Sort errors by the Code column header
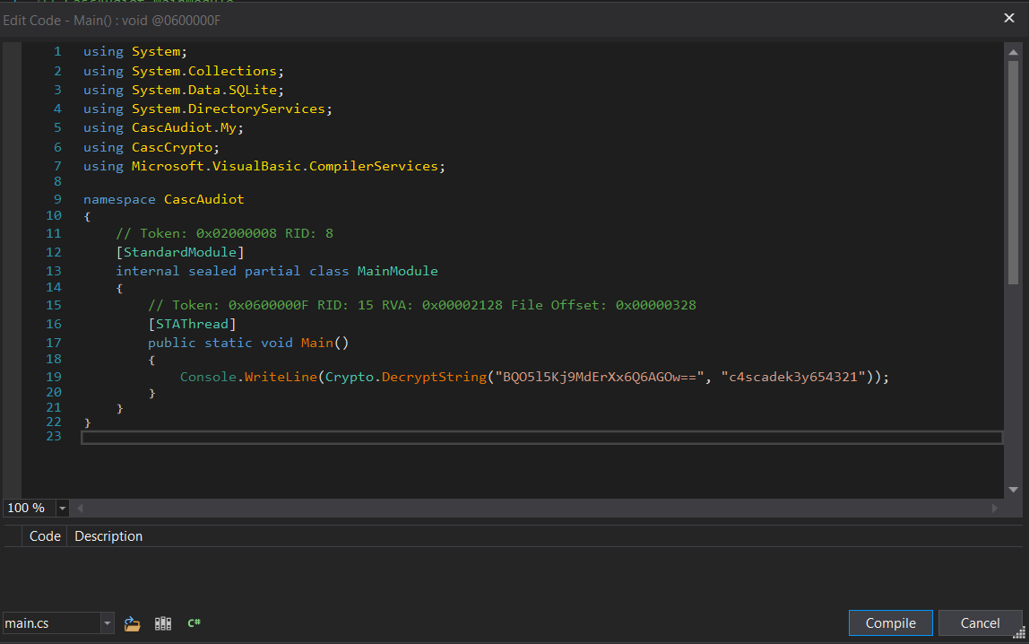The height and width of the screenshot is (644, 1029). (x=45, y=536)
